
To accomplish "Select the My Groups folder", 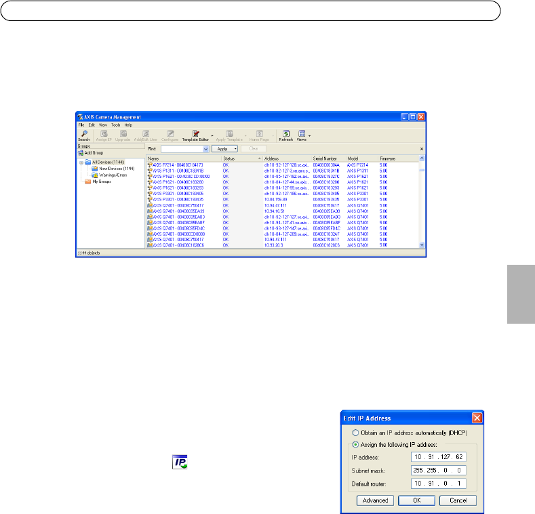I will point(87,181).
